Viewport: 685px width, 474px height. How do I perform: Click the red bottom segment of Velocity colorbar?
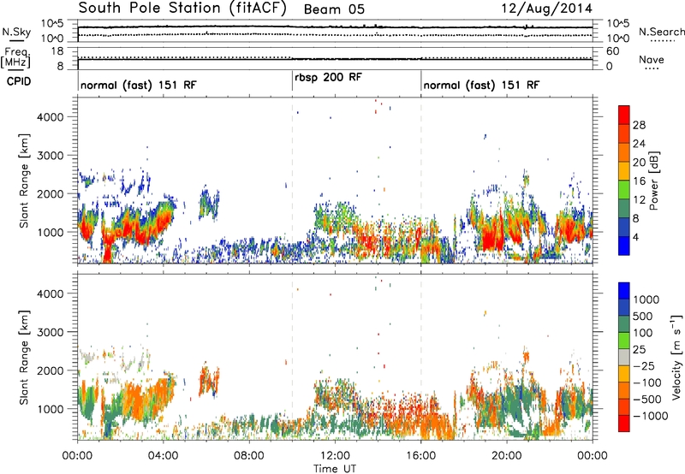tap(624, 424)
